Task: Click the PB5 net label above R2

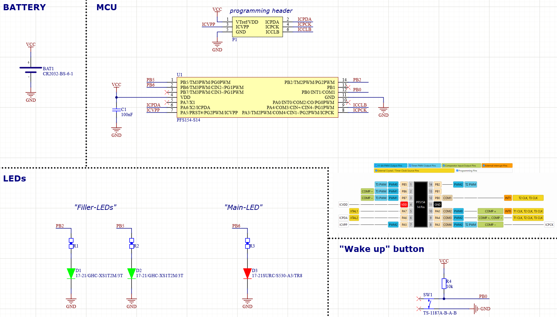Action: coord(120,226)
